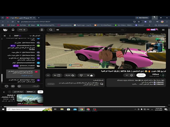Expand subscription notification dropdown chevron

127,75
